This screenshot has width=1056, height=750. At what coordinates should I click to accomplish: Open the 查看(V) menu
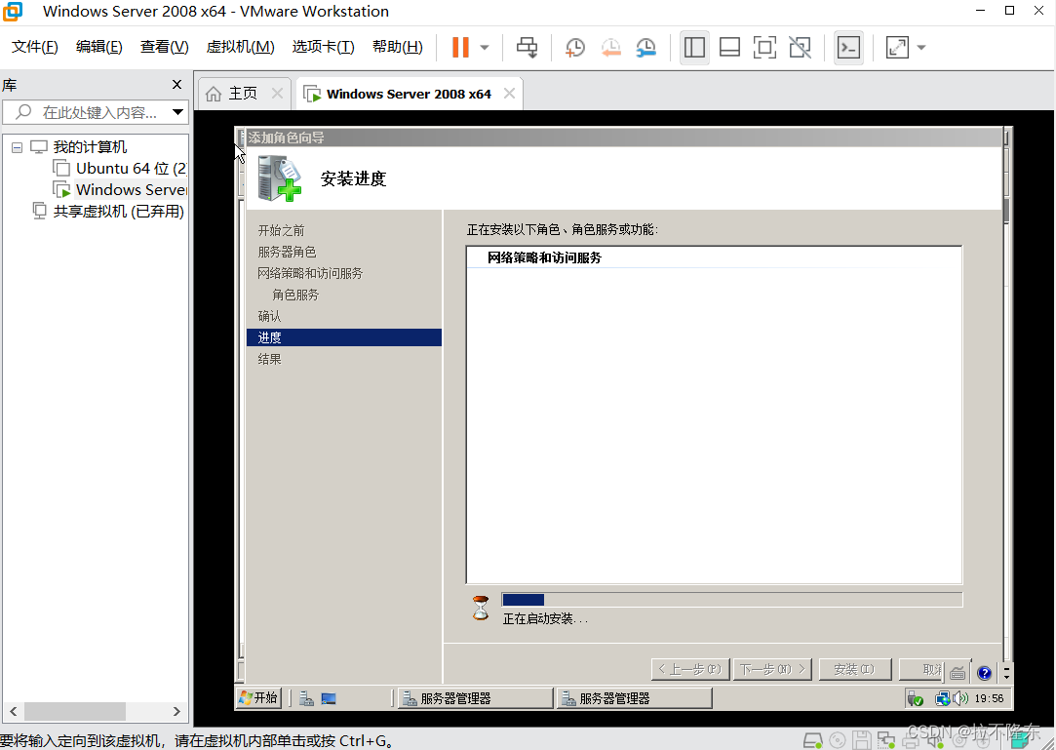[x=165, y=47]
